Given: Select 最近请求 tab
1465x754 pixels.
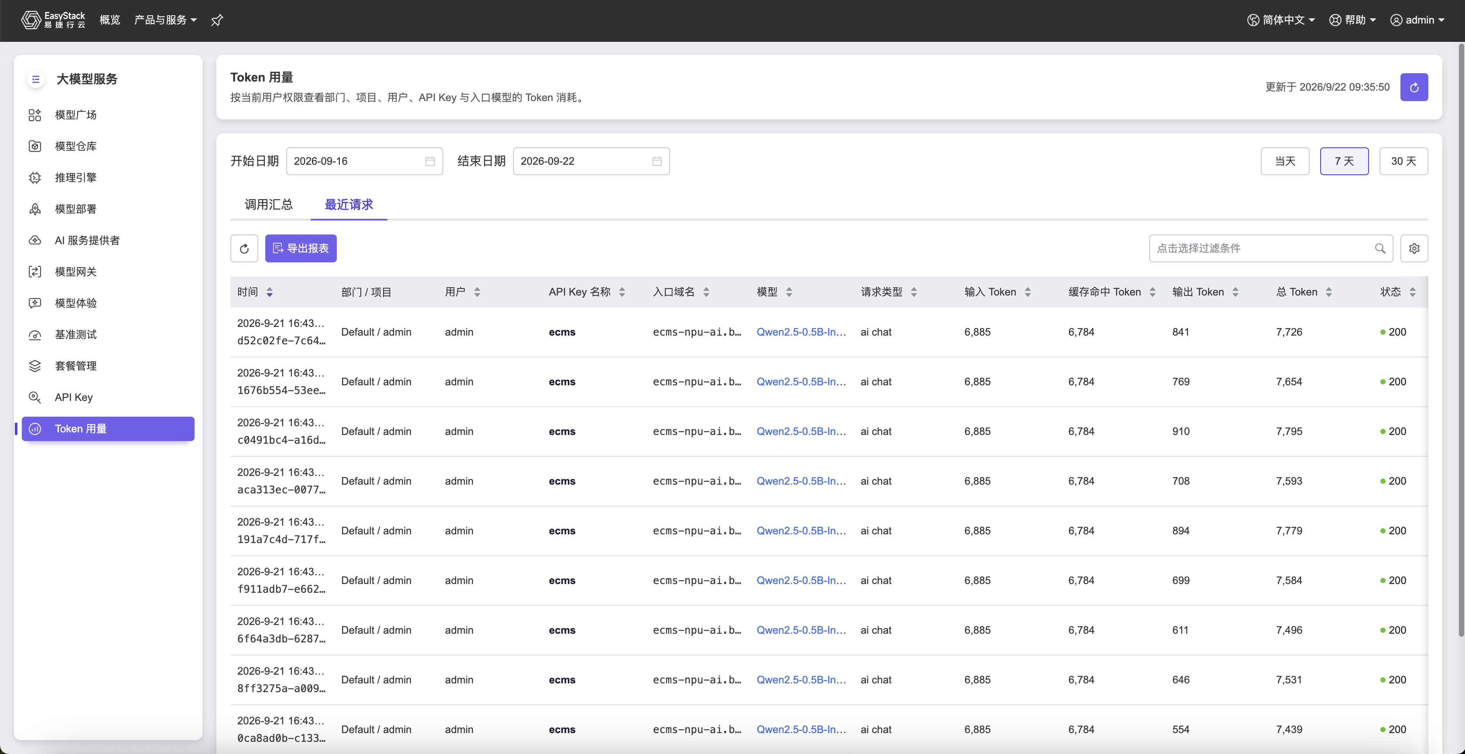Looking at the screenshot, I should coord(349,204).
